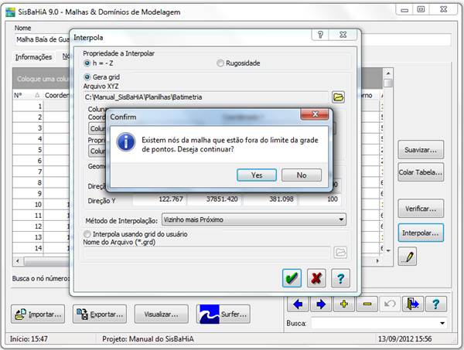464x350 pixels.
Task: Click the table vertical scrollbar thumb
Action: coord(388,83)
